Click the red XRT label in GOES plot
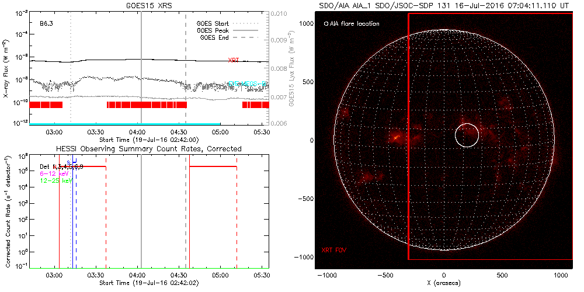 (234, 61)
